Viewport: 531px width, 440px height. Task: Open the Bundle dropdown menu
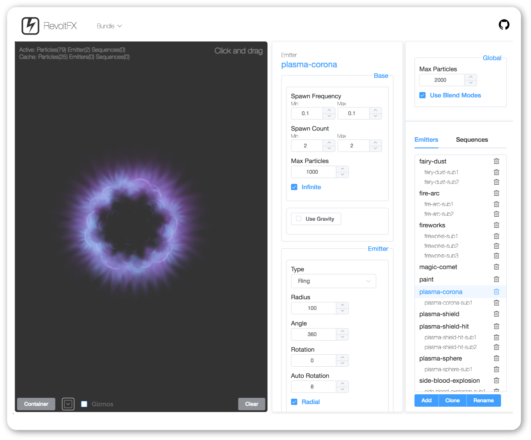pos(109,26)
